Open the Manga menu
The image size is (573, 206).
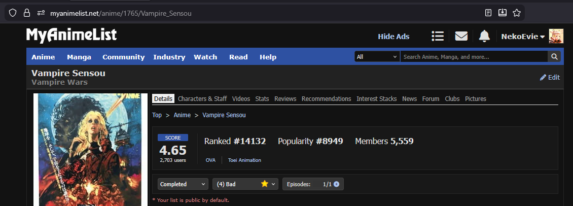pyautogui.click(x=79, y=57)
